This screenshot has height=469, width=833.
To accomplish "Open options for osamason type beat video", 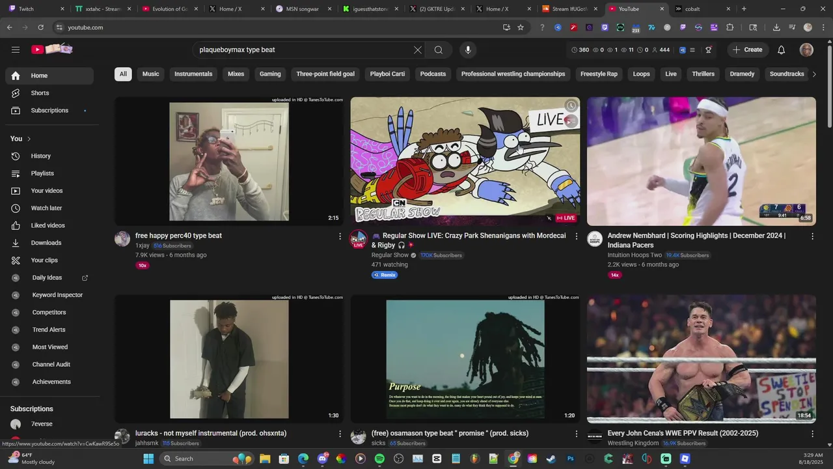I will 576,434.
